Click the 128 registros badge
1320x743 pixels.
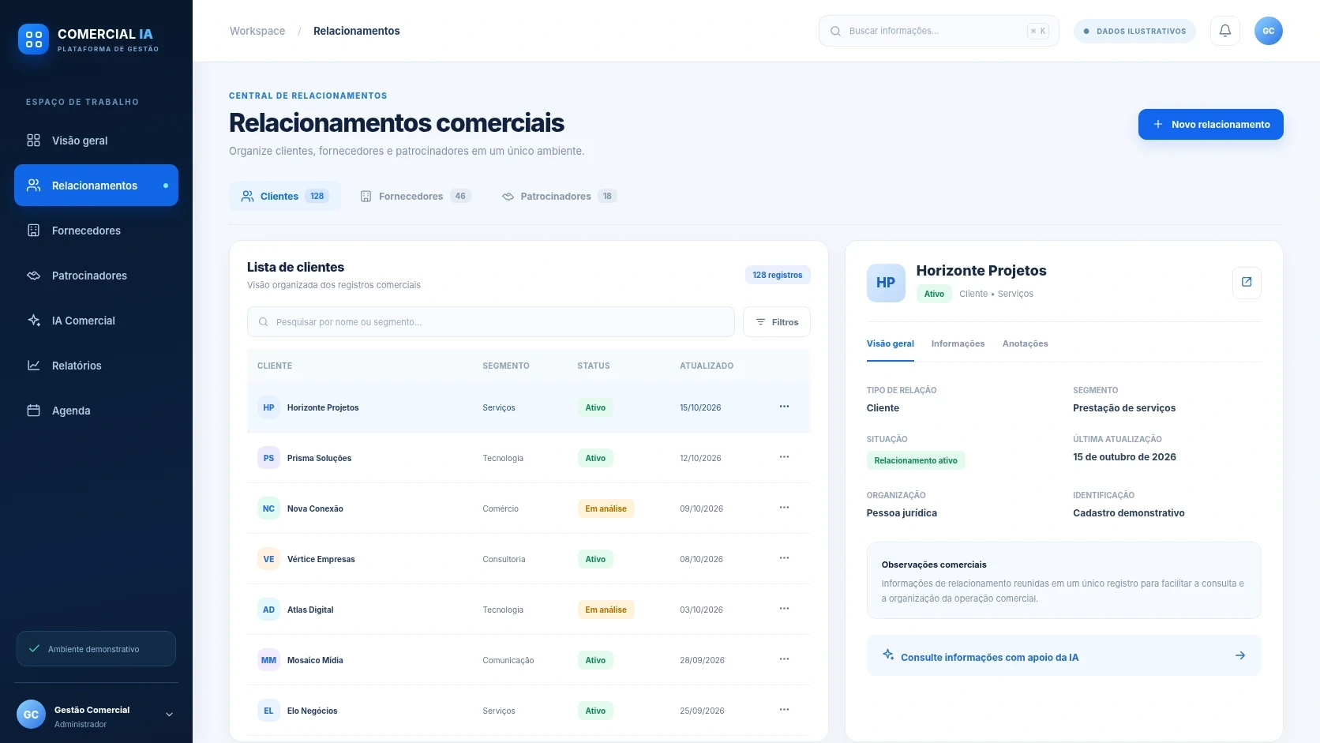click(777, 275)
